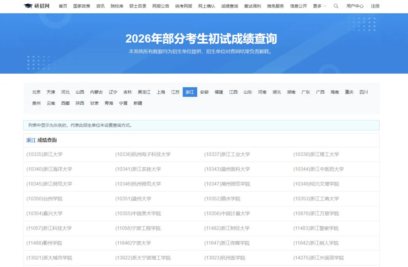Screen dimensions: 408x267
Task: Select the 广西 province tab
Action: coord(320,92)
